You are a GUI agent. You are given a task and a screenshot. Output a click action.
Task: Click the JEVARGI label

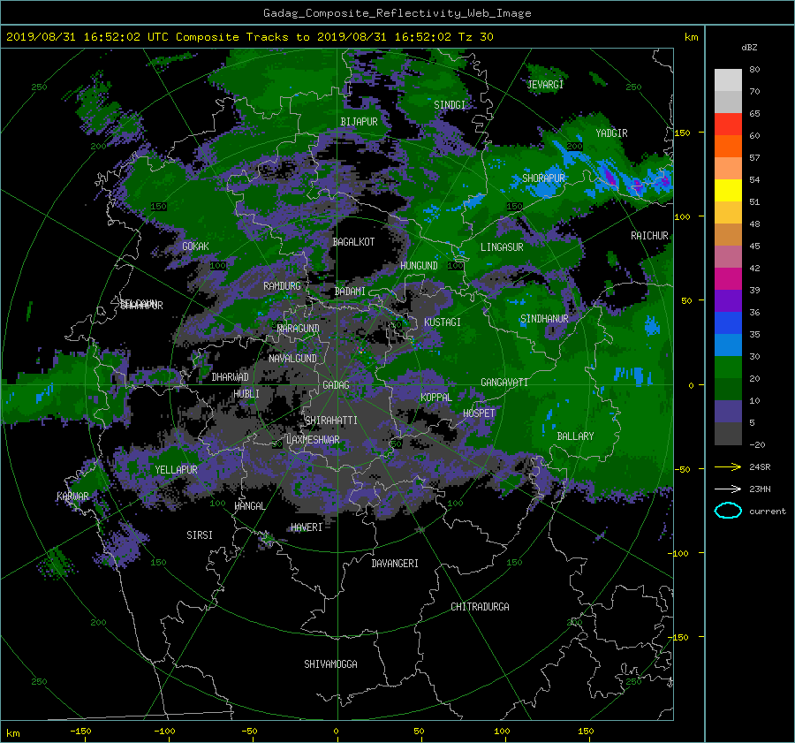[545, 85]
